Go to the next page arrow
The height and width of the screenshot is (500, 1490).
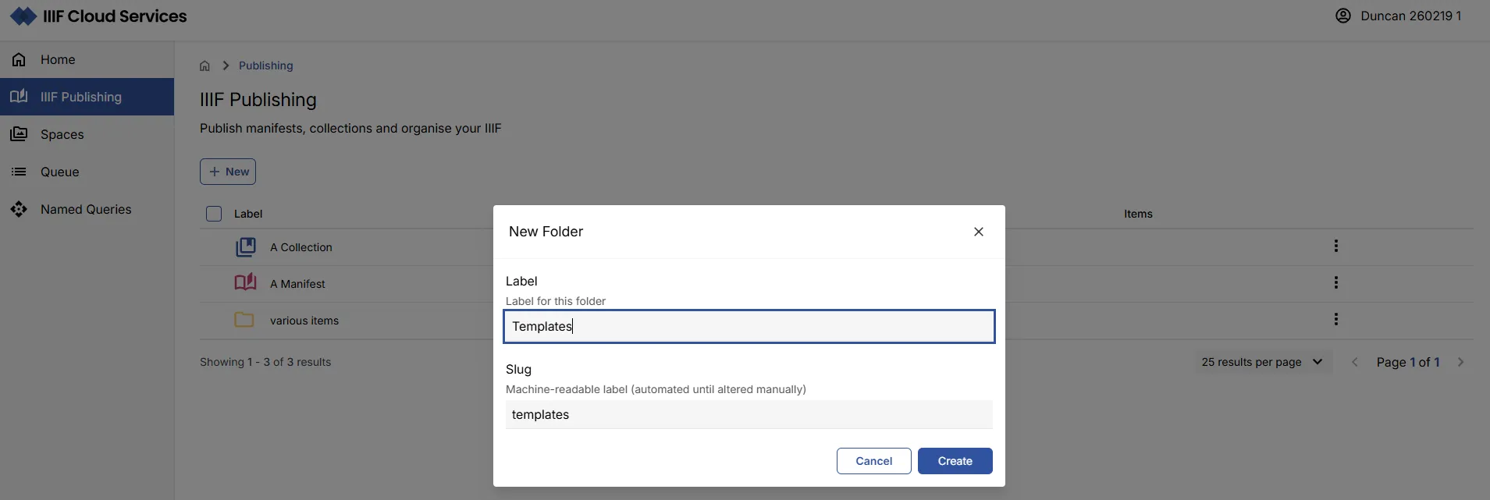pyautogui.click(x=1460, y=362)
